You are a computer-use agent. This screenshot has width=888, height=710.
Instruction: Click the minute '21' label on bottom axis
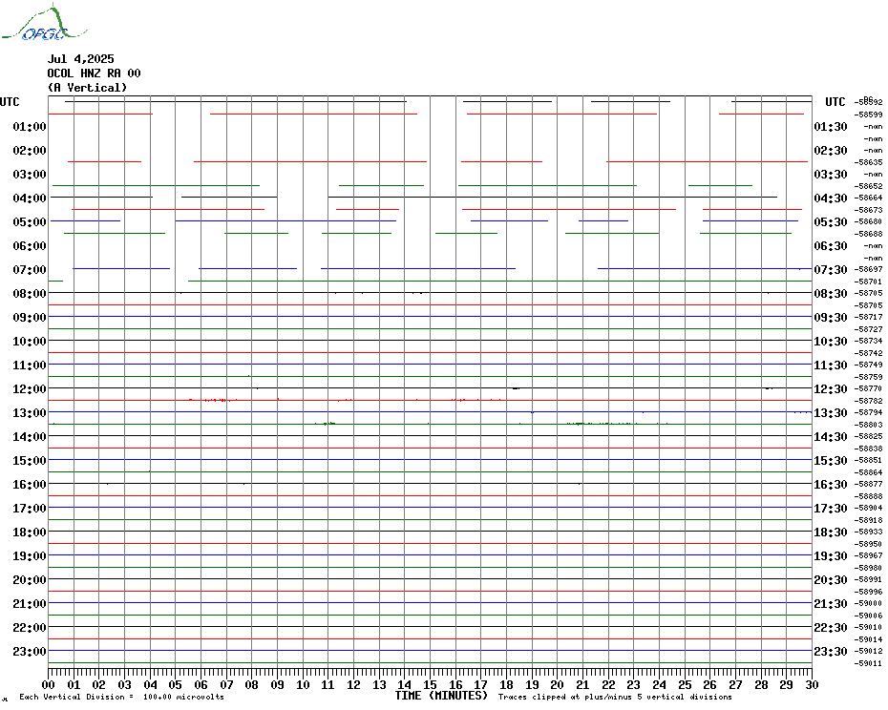tap(582, 685)
